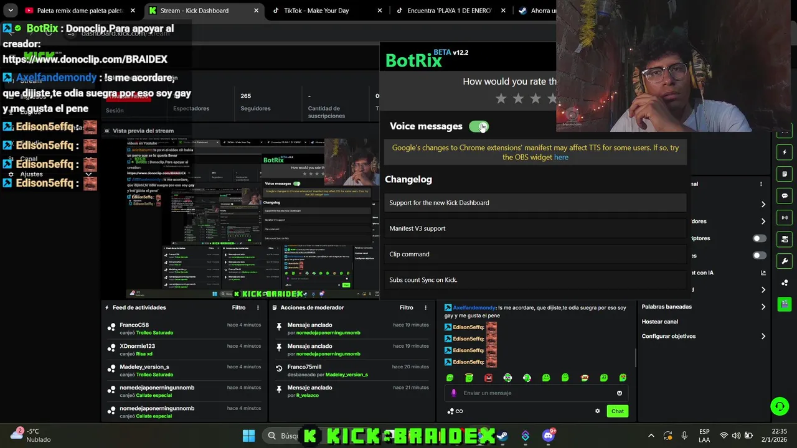Image resolution: width=797 pixels, height=448 pixels.
Task: Select the Madeley_version_s Trolleo Saturado activity row
Action: point(184,370)
